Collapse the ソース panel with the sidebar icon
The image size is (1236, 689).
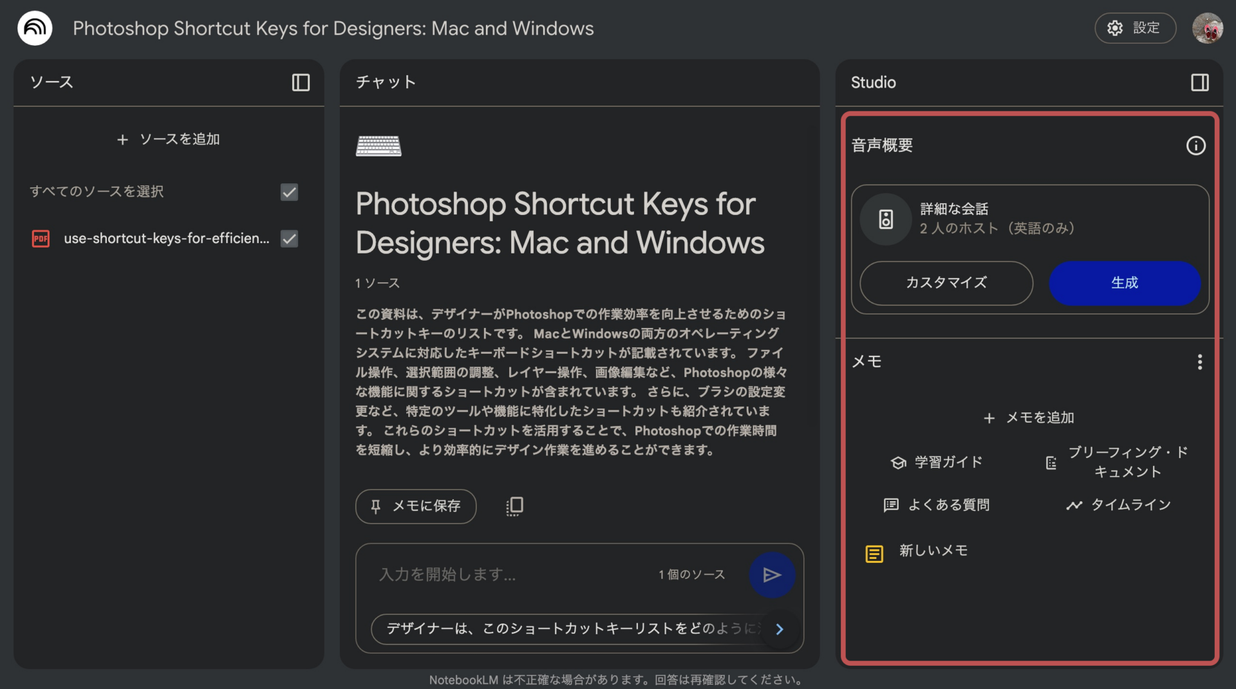pyautogui.click(x=301, y=82)
